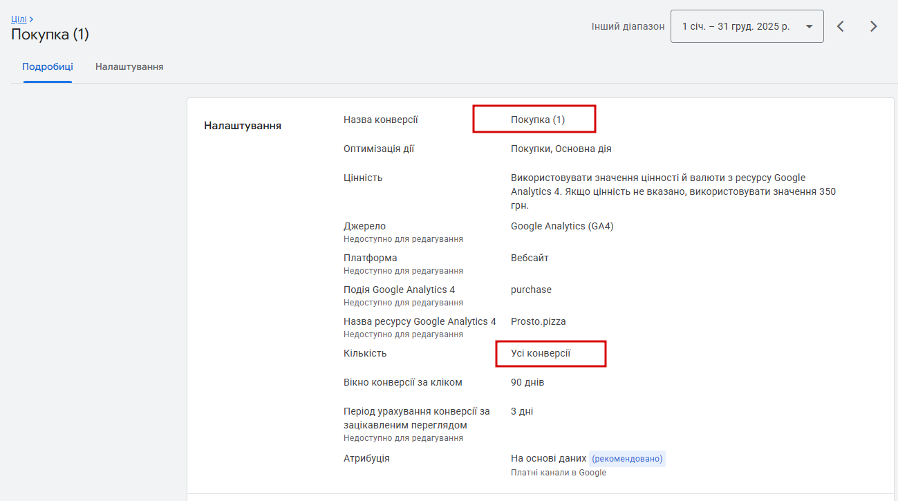Click the Усі конверсії count value
Viewport: 898px width, 501px height.
[x=541, y=353]
